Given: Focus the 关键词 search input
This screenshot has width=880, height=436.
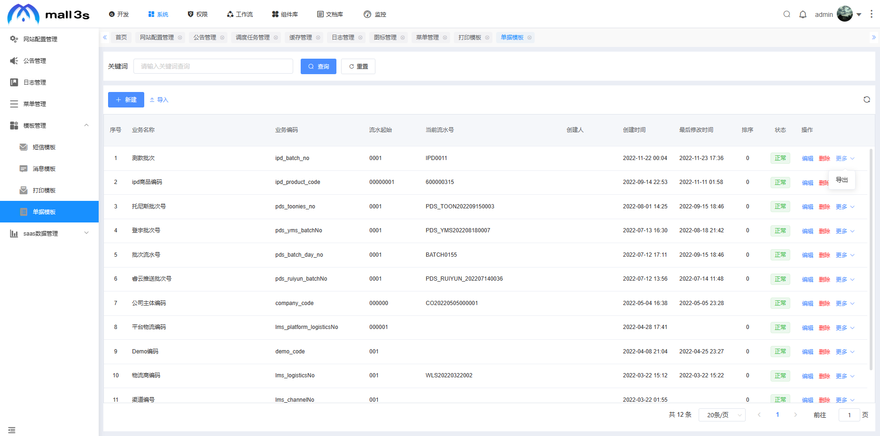Looking at the screenshot, I should pyautogui.click(x=213, y=66).
